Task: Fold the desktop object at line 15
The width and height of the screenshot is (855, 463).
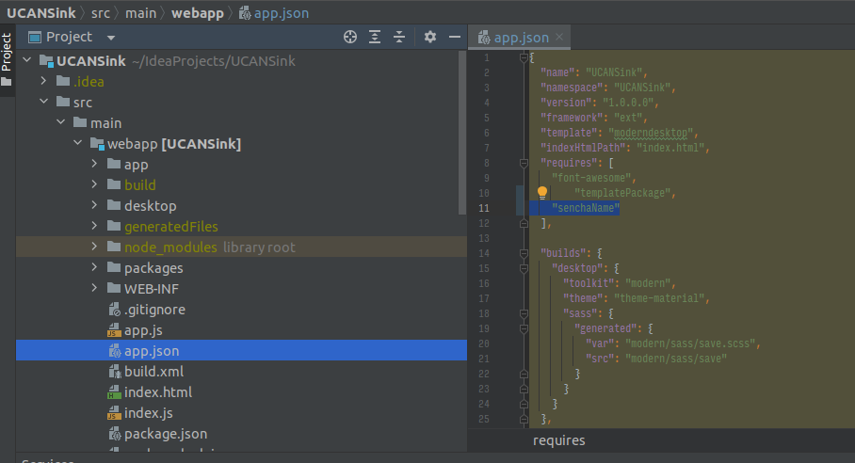Action: pos(524,268)
